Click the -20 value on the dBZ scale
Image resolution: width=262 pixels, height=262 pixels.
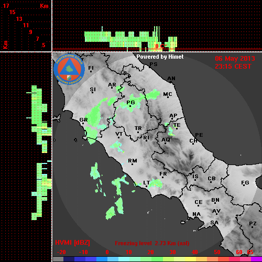[x=61, y=252]
